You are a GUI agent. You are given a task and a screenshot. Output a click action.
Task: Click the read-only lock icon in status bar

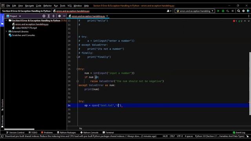247,136
